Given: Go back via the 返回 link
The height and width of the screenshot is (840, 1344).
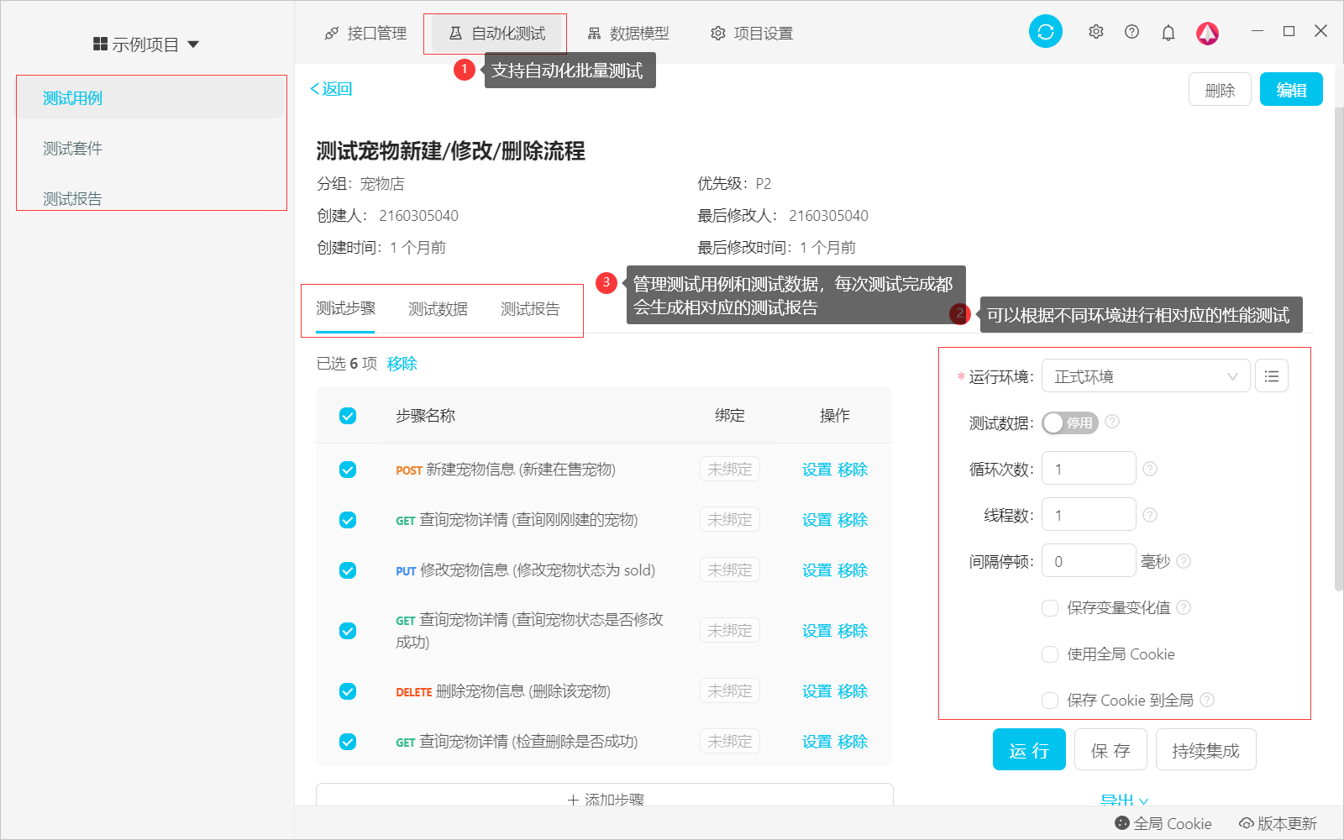Looking at the screenshot, I should coord(331,88).
